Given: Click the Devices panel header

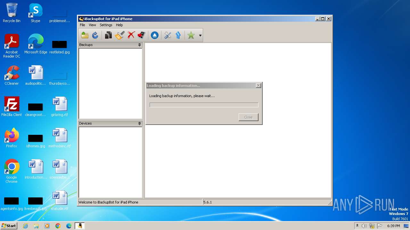Looking at the screenshot, I should click(111, 124).
